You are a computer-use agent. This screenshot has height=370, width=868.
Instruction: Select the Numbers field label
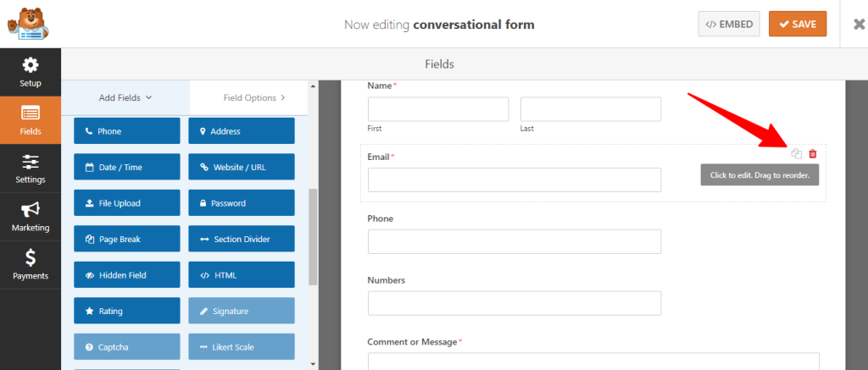tap(387, 280)
